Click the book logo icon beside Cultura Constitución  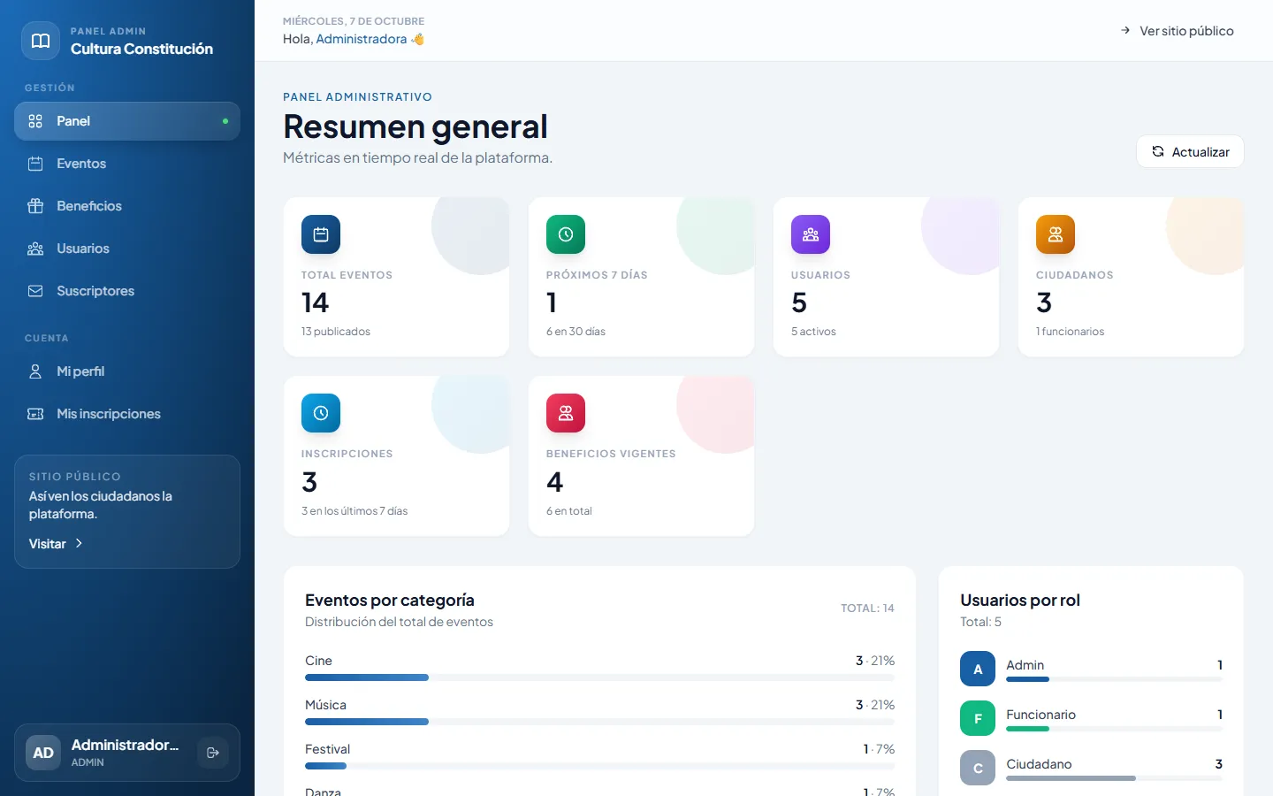click(x=41, y=41)
